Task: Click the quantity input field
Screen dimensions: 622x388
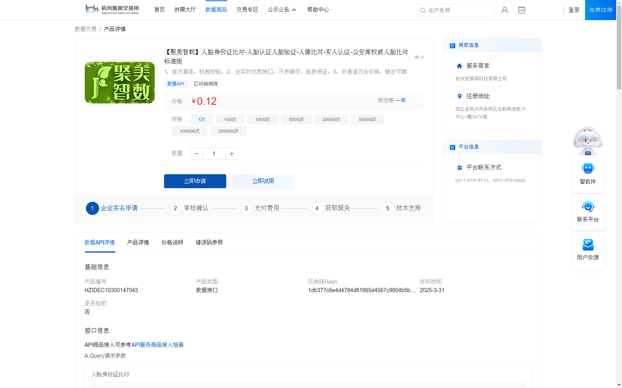Action: point(214,154)
